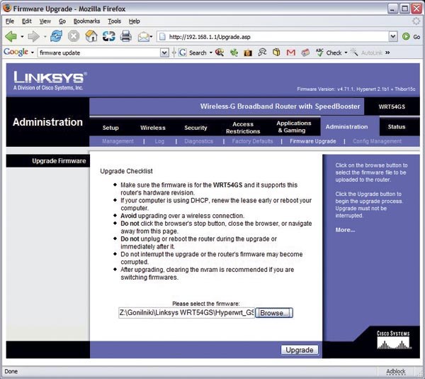
Task: Go to the Home page icon
Action: [x=91, y=36]
